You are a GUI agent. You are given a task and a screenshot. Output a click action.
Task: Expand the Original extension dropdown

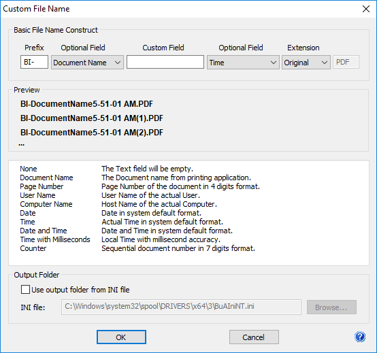[x=306, y=63]
